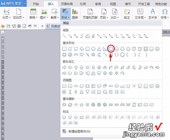The width and height of the screenshot is (170, 140).
Task: Open the 开发工具 Developer tab
Action: 144,4
